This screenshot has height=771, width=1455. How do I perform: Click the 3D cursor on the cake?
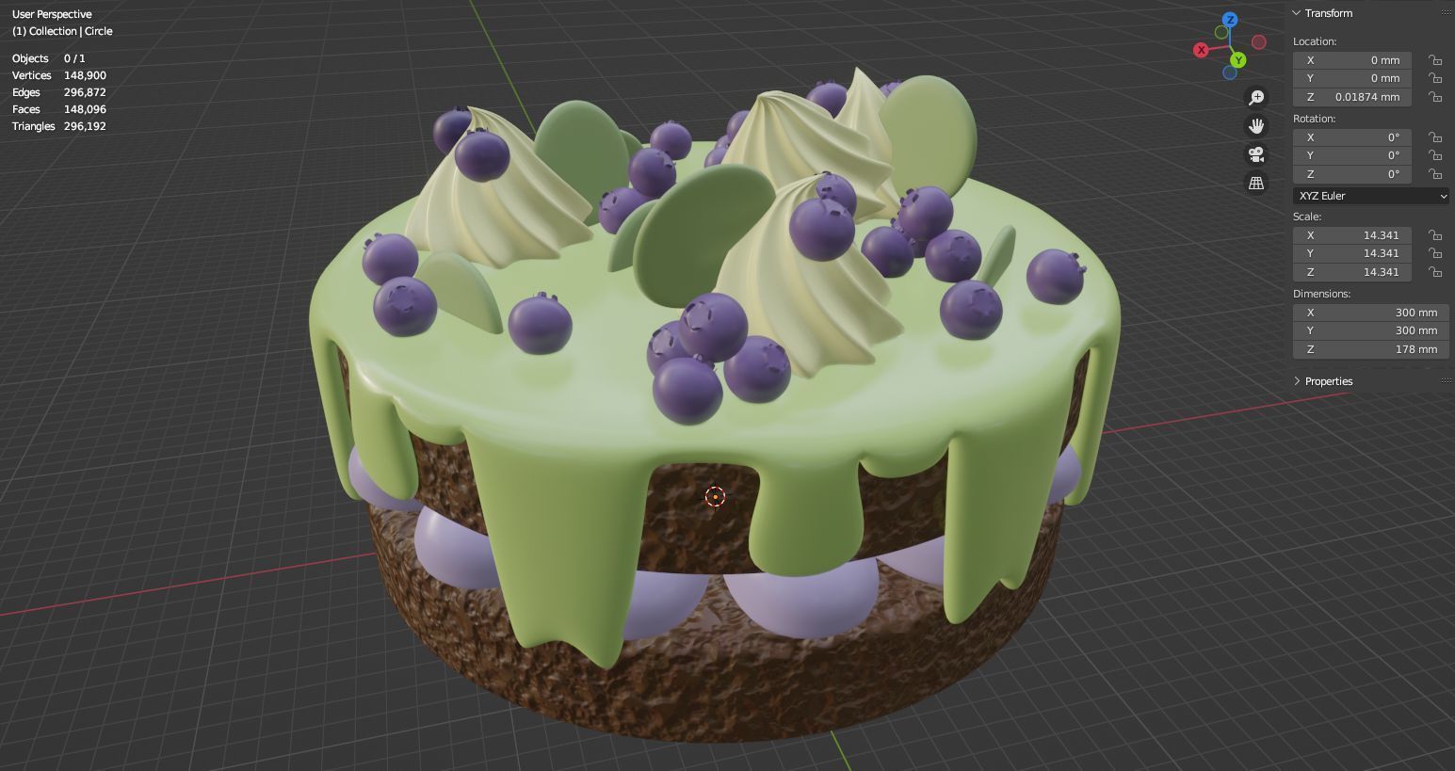715,496
